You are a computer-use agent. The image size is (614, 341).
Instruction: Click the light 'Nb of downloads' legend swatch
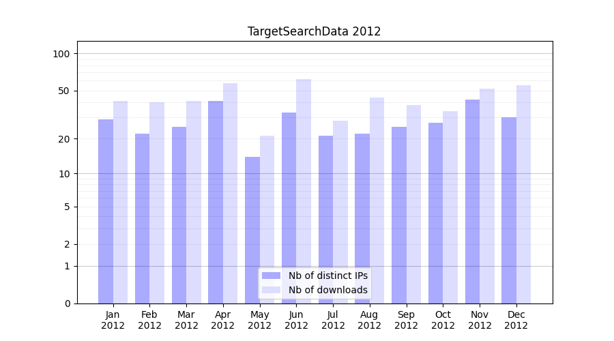tap(271, 290)
